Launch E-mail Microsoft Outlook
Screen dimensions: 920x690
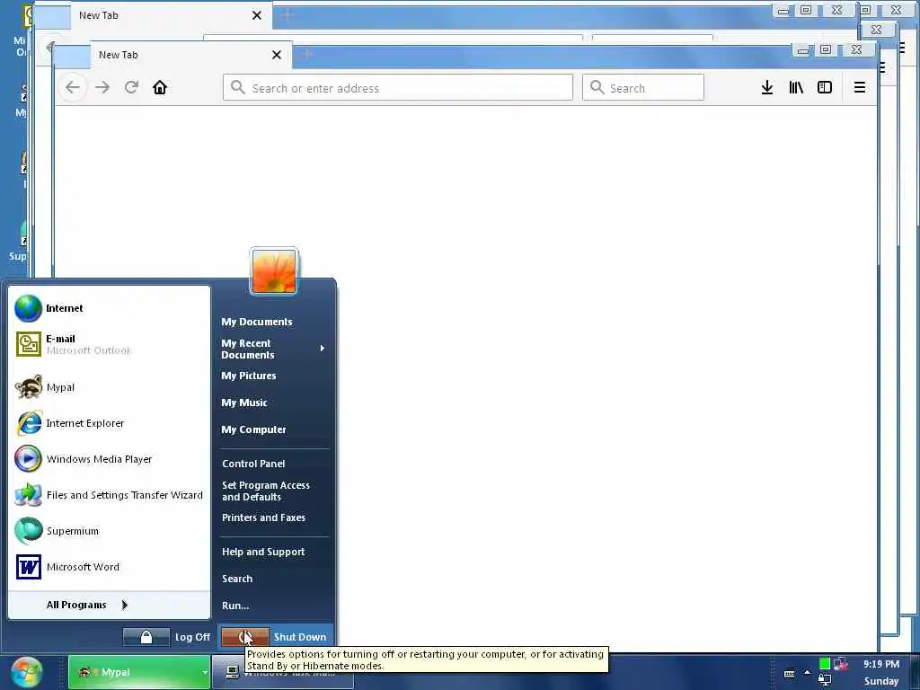pyautogui.click(x=109, y=344)
